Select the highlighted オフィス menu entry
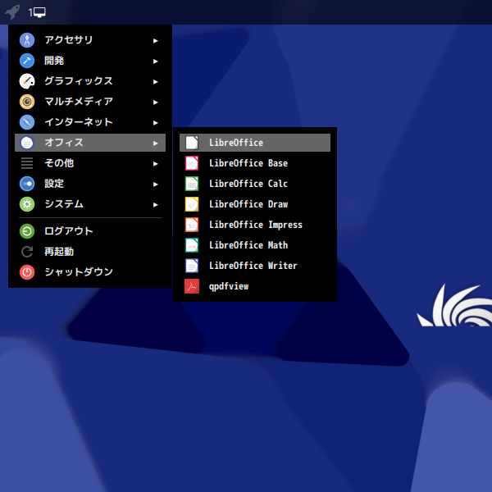Screen dimensions: 492x492 point(90,143)
